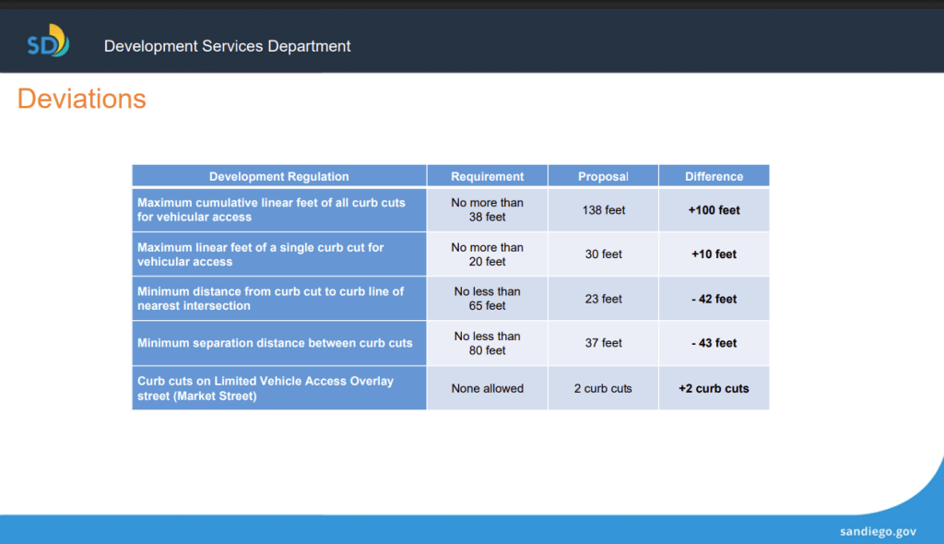Click the sandiego.gov footer link
The height and width of the screenshot is (544, 944).
pyautogui.click(x=878, y=531)
